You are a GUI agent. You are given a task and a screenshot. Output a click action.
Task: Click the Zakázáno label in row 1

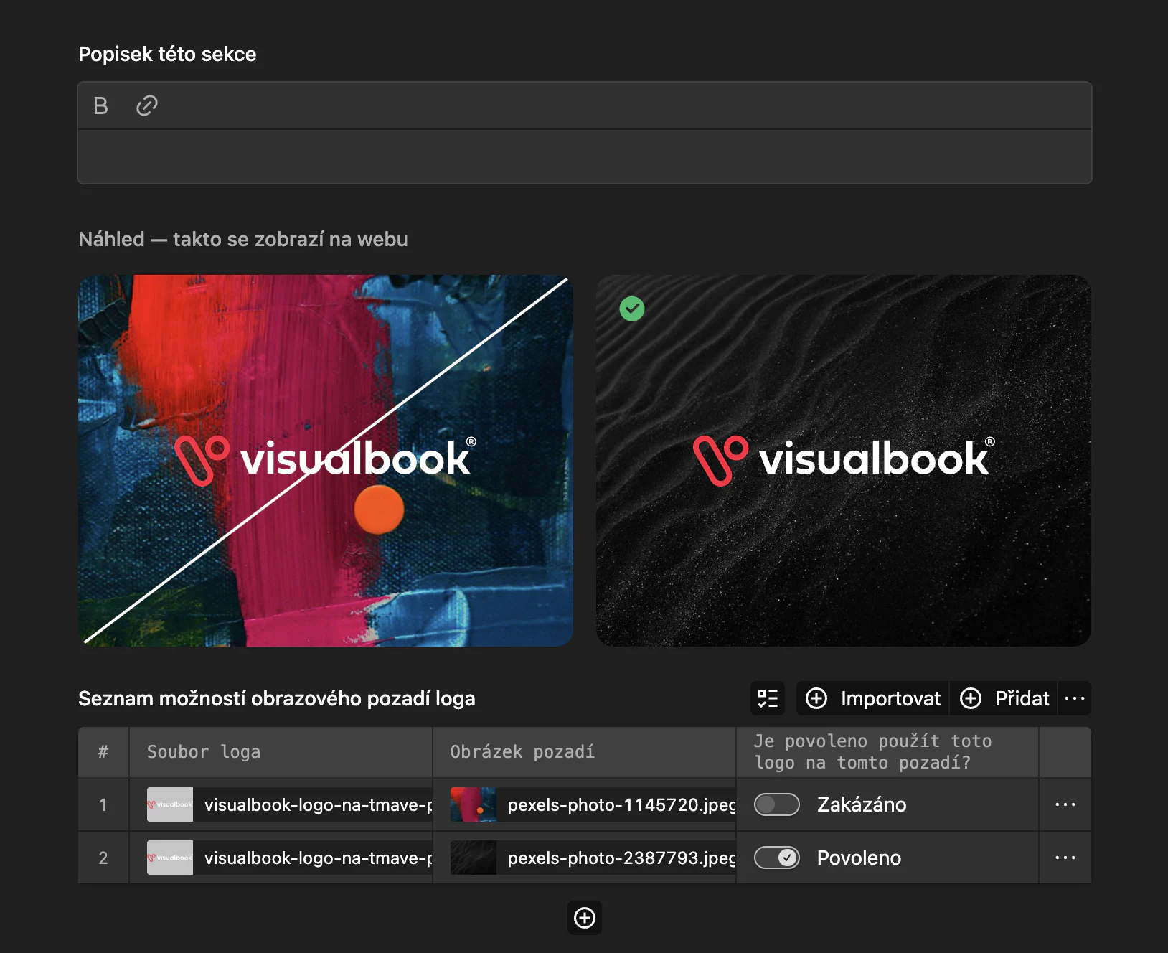[862, 804]
